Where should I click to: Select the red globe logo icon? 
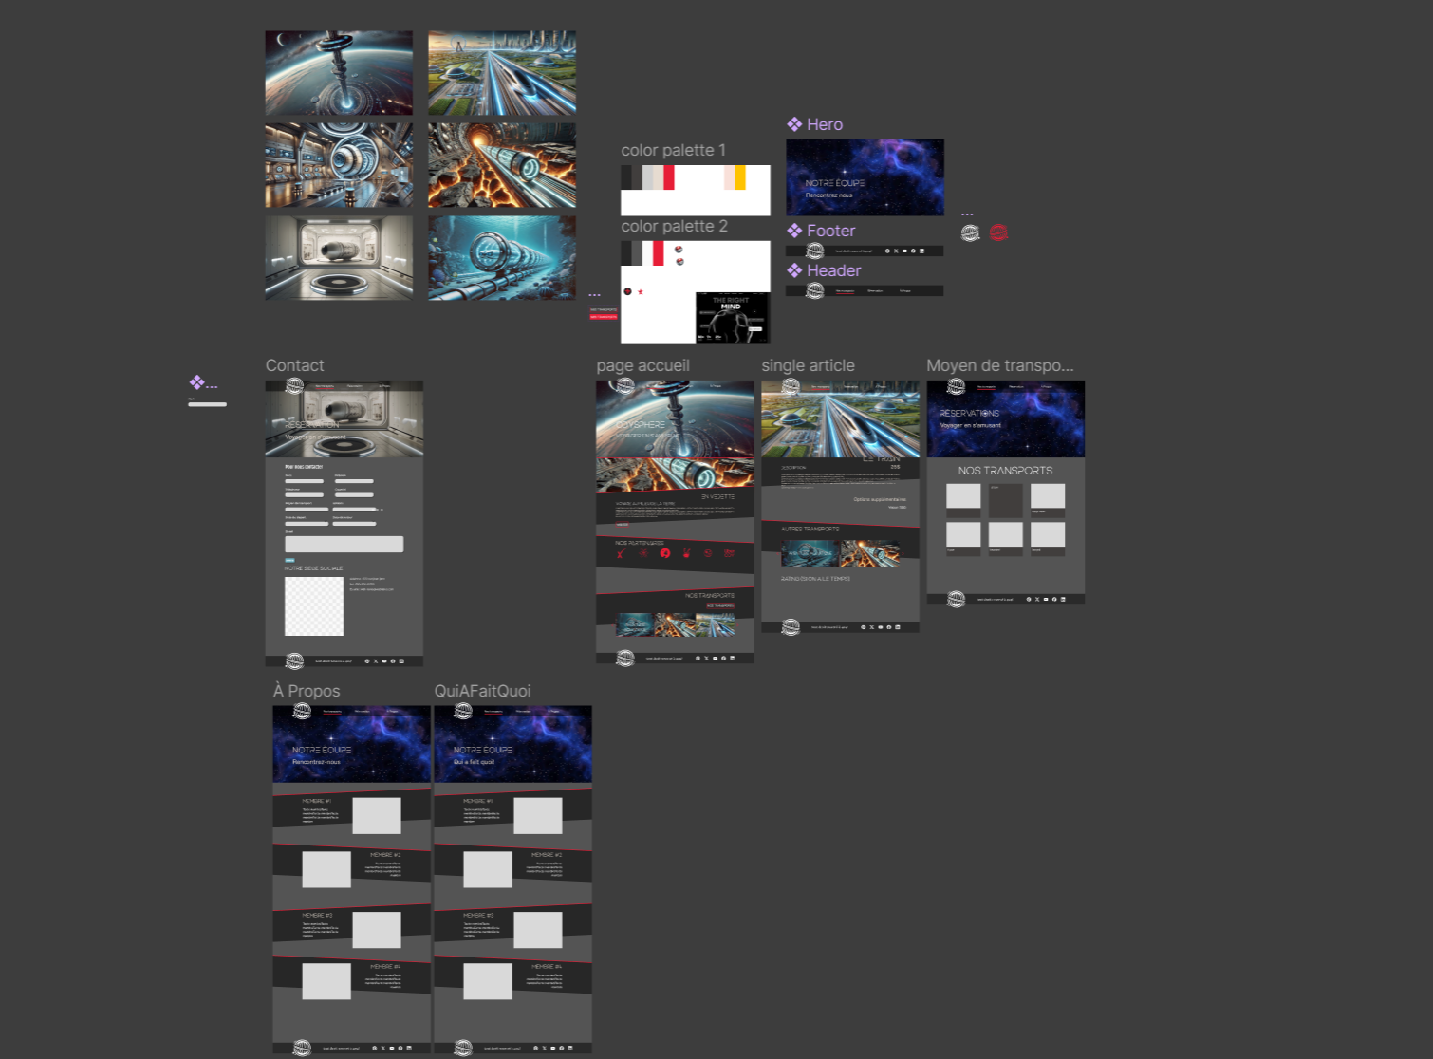998,232
